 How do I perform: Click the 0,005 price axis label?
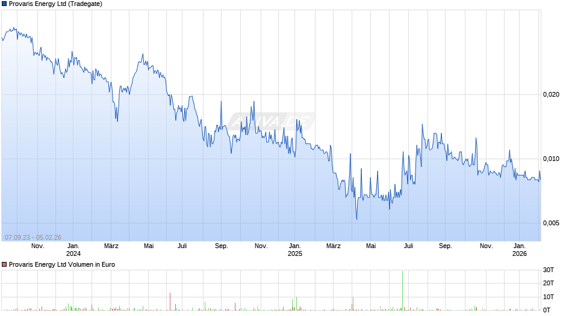pyautogui.click(x=551, y=223)
